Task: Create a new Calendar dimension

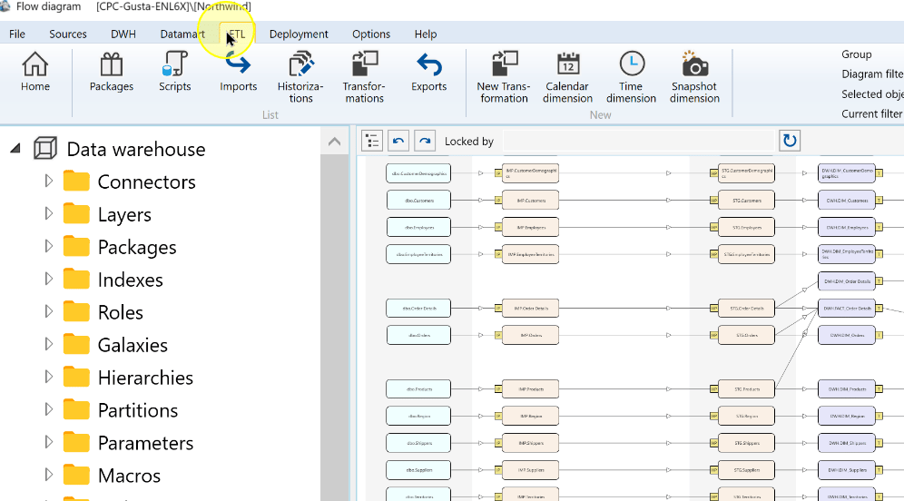Action: coord(567,78)
